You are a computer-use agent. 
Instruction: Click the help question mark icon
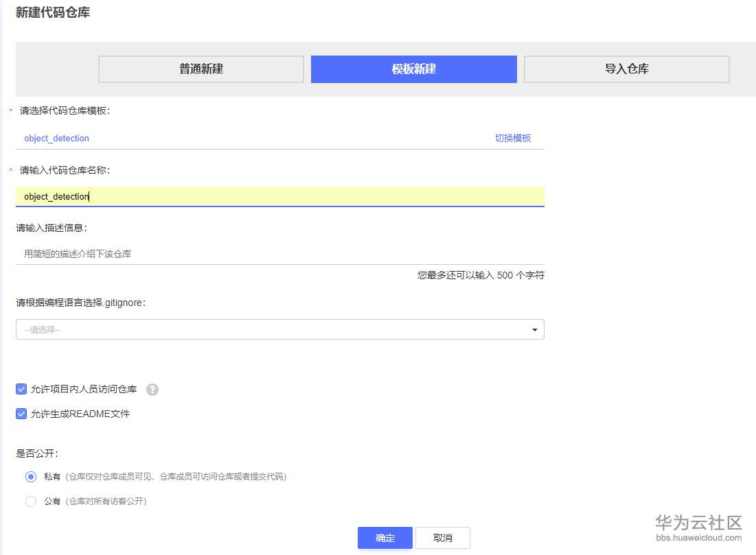(x=152, y=390)
